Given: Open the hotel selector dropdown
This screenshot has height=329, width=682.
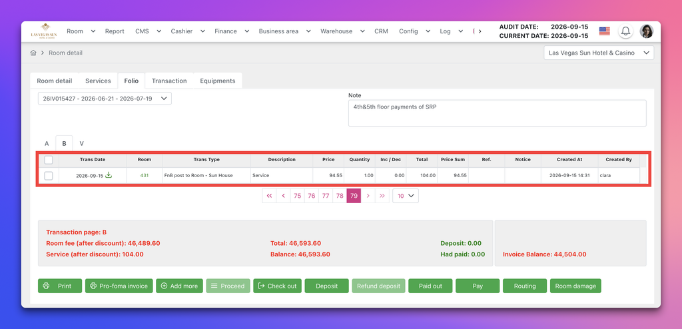Looking at the screenshot, I should (x=599, y=53).
